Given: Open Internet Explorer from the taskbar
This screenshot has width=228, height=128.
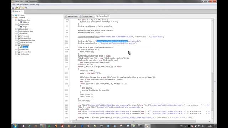Looking at the screenshot, I should [30, 126].
